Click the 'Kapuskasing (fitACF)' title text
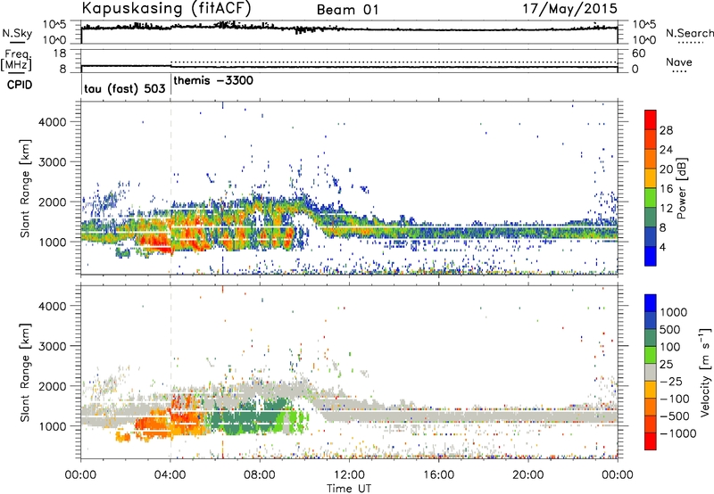The width and height of the screenshot is (714, 494). click(166, 9)
